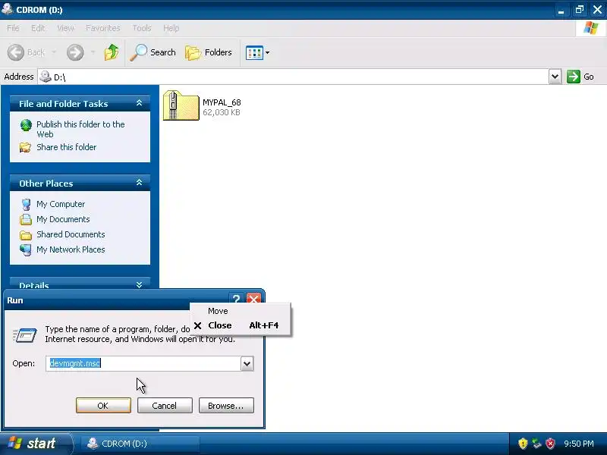Click Share this folder link
607x455 pixels.
66,147
